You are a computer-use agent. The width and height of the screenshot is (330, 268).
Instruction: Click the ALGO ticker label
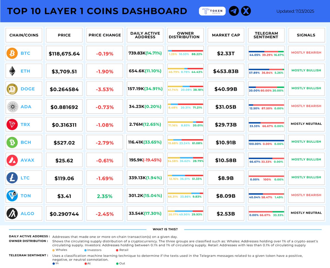click(x=28, y=214)
